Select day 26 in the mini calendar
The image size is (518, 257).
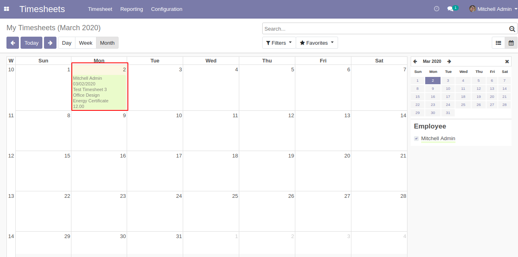tap(478, 105)
